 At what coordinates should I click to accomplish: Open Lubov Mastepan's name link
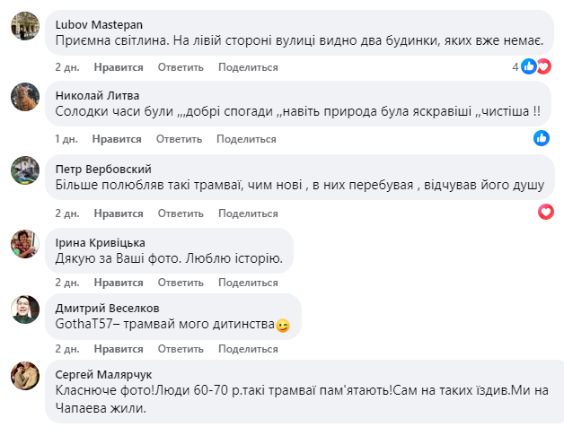coord(99,25)
